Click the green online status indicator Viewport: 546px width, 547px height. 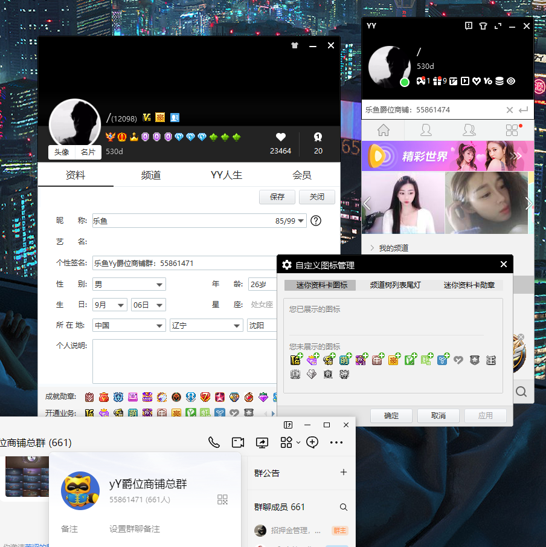tap(405, 82)
